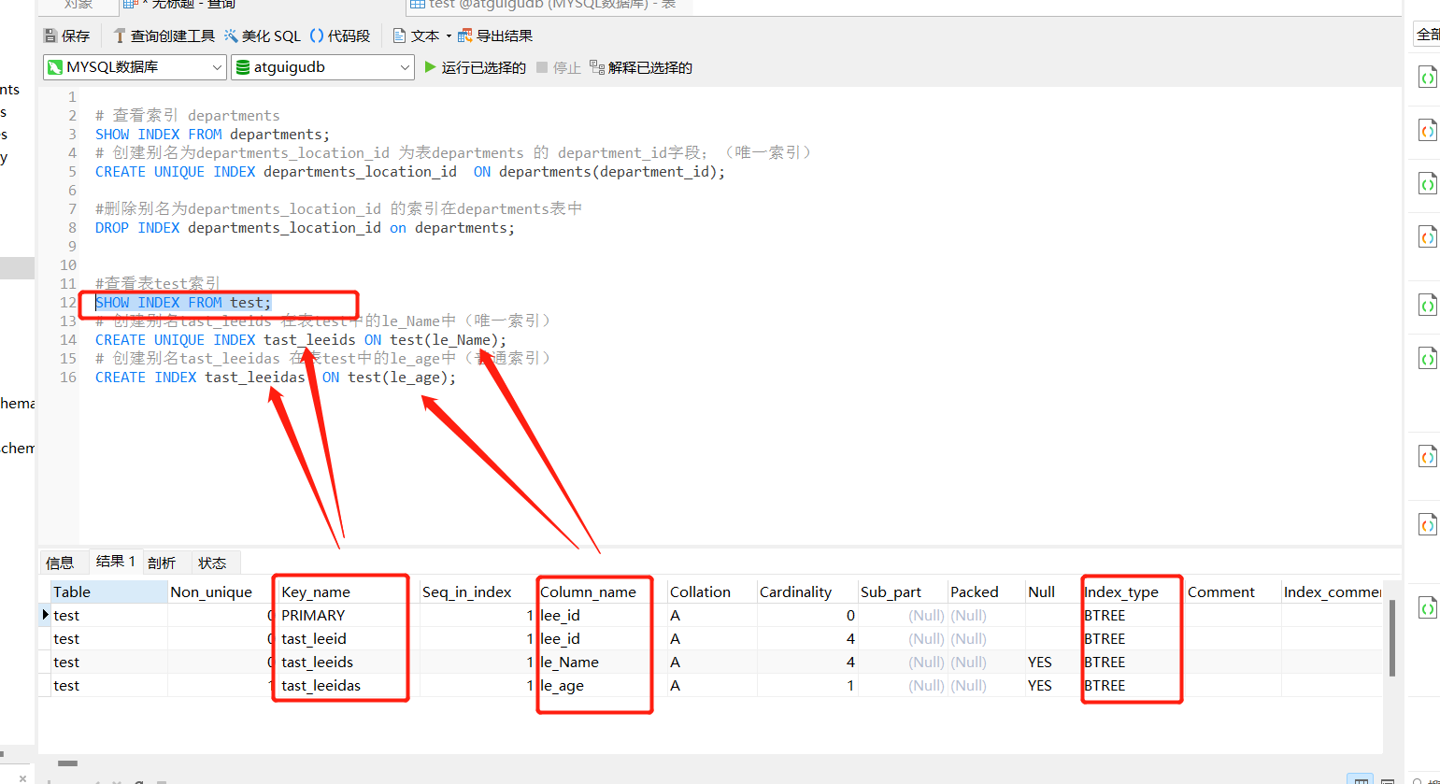
Task: Select the tast_leeids key name cell
Action: tap(348, 662)
